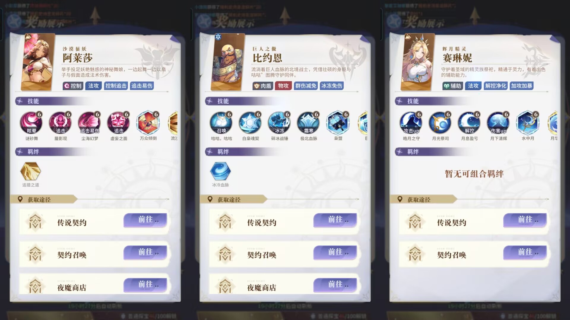
Task: Open the 阿莱莎 character portrait card
Action: coord(38,62)
